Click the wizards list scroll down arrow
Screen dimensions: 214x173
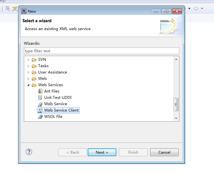click(x=176, y=118)
